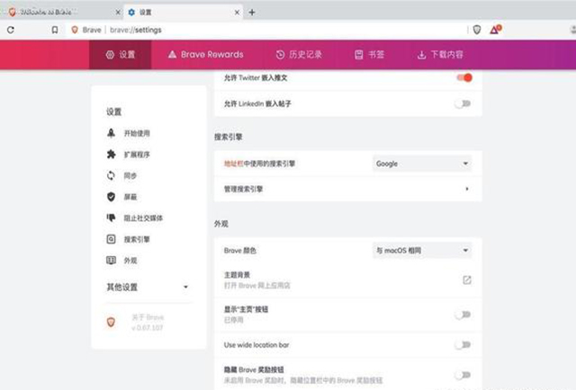Click the puzzle piece icon for 扩展程序
576x390 pixels.
111,154
